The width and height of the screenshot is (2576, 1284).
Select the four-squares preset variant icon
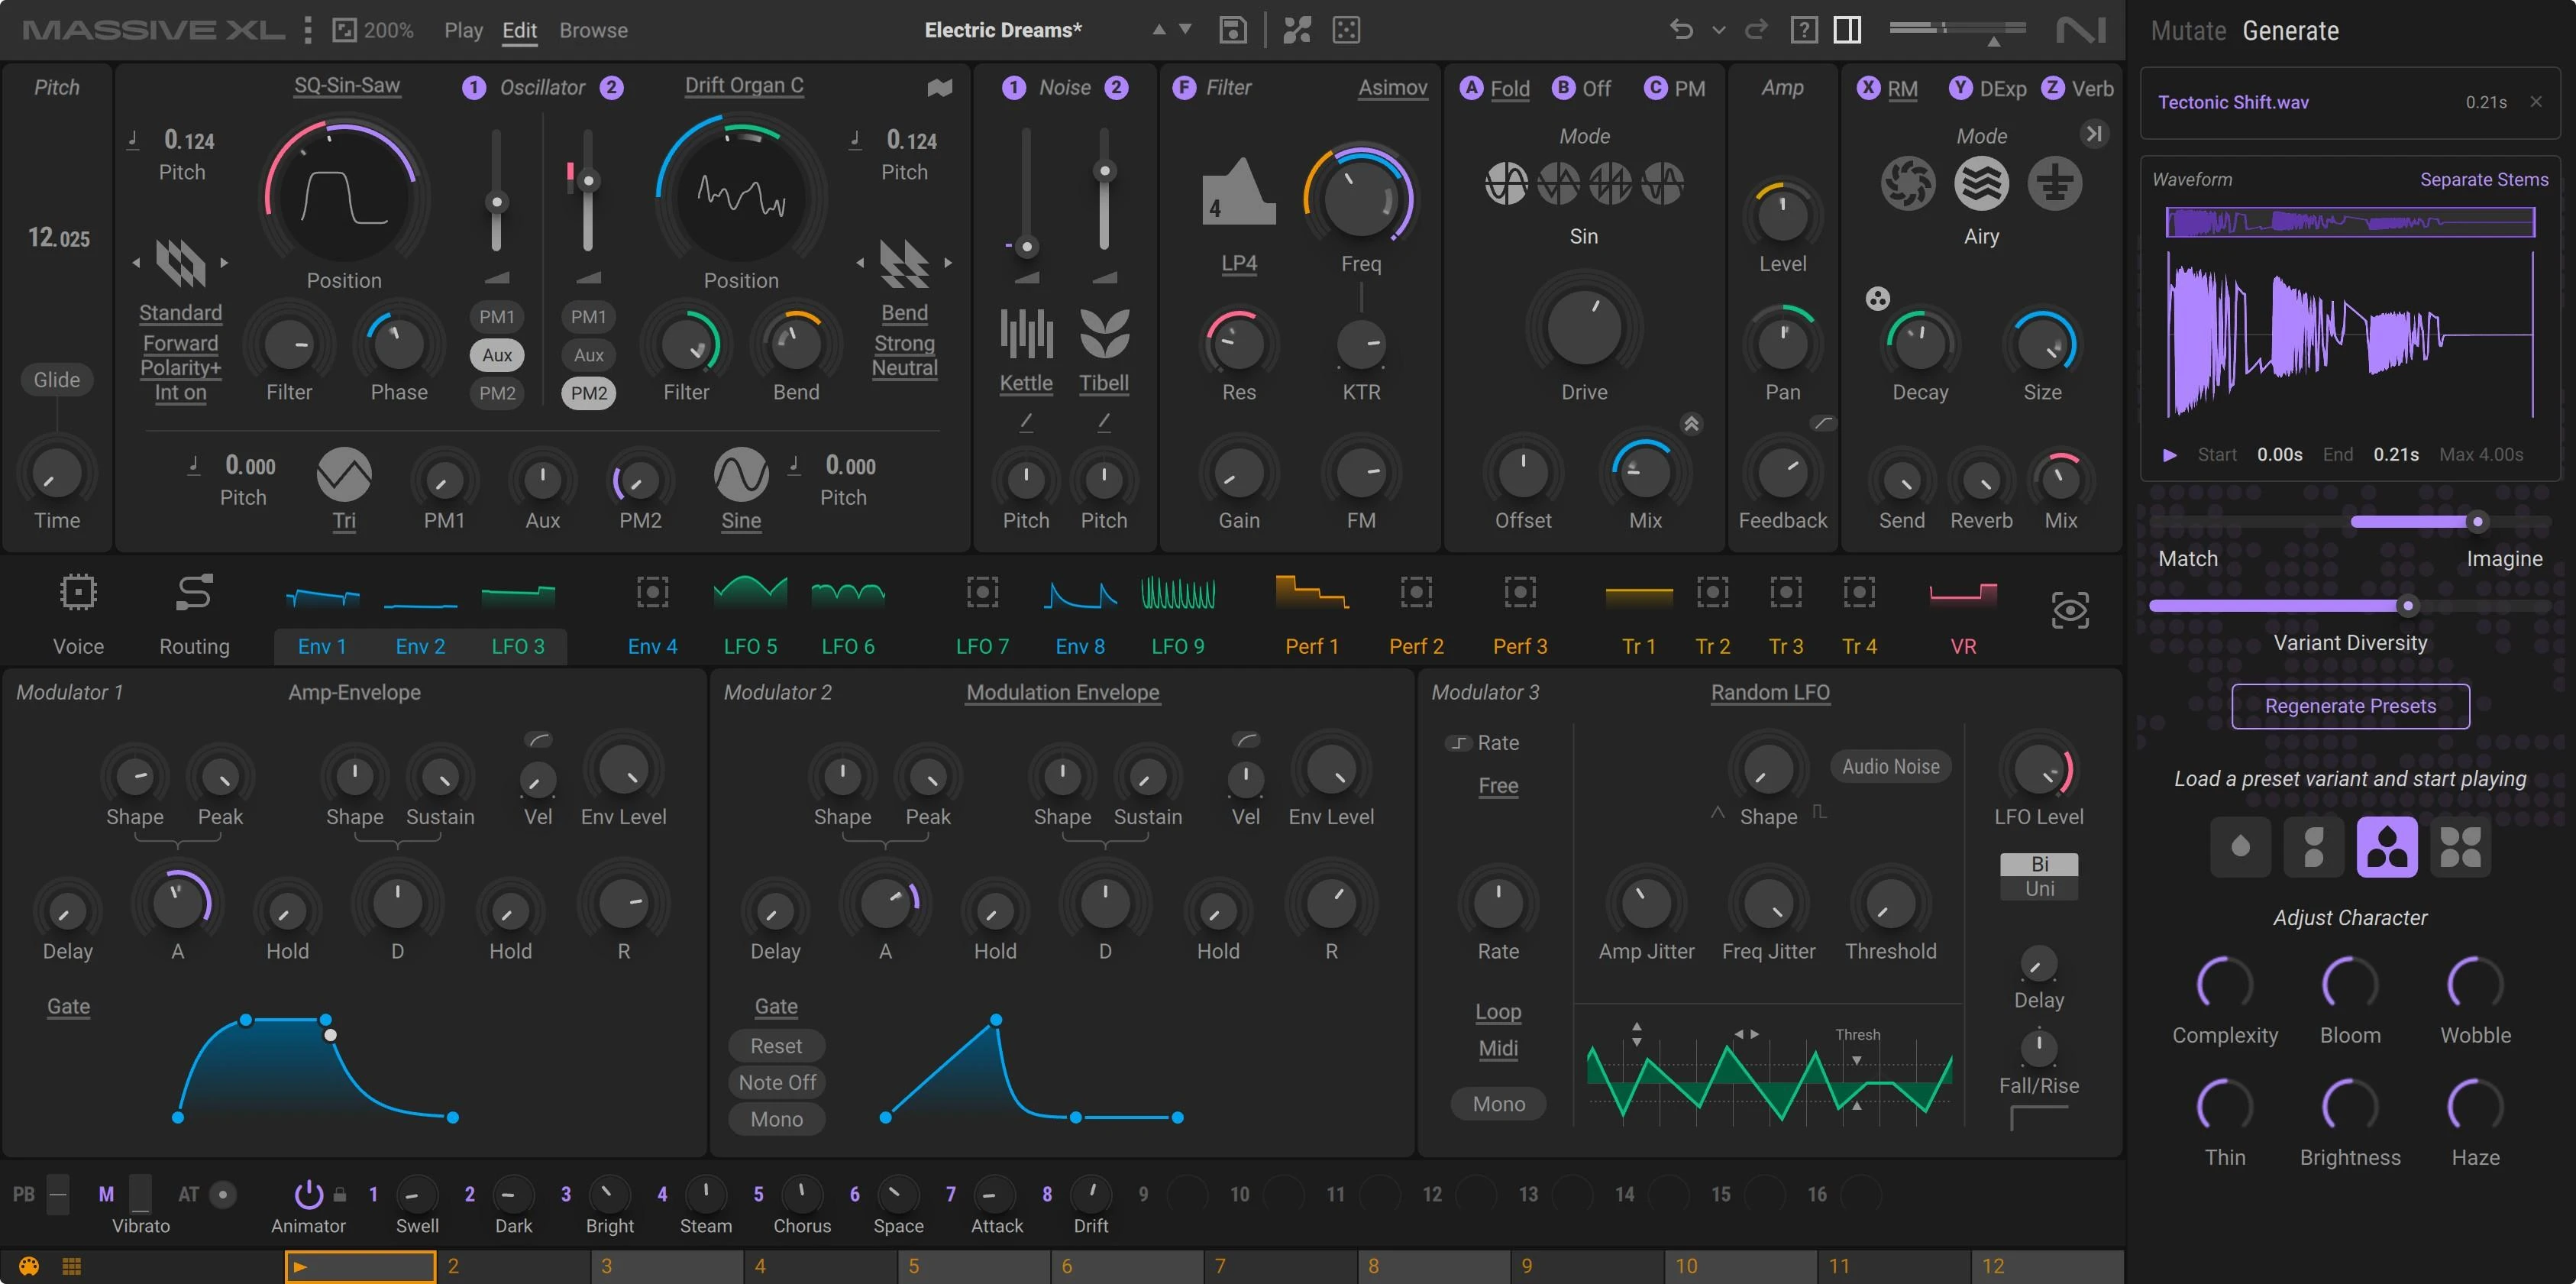2460,847
